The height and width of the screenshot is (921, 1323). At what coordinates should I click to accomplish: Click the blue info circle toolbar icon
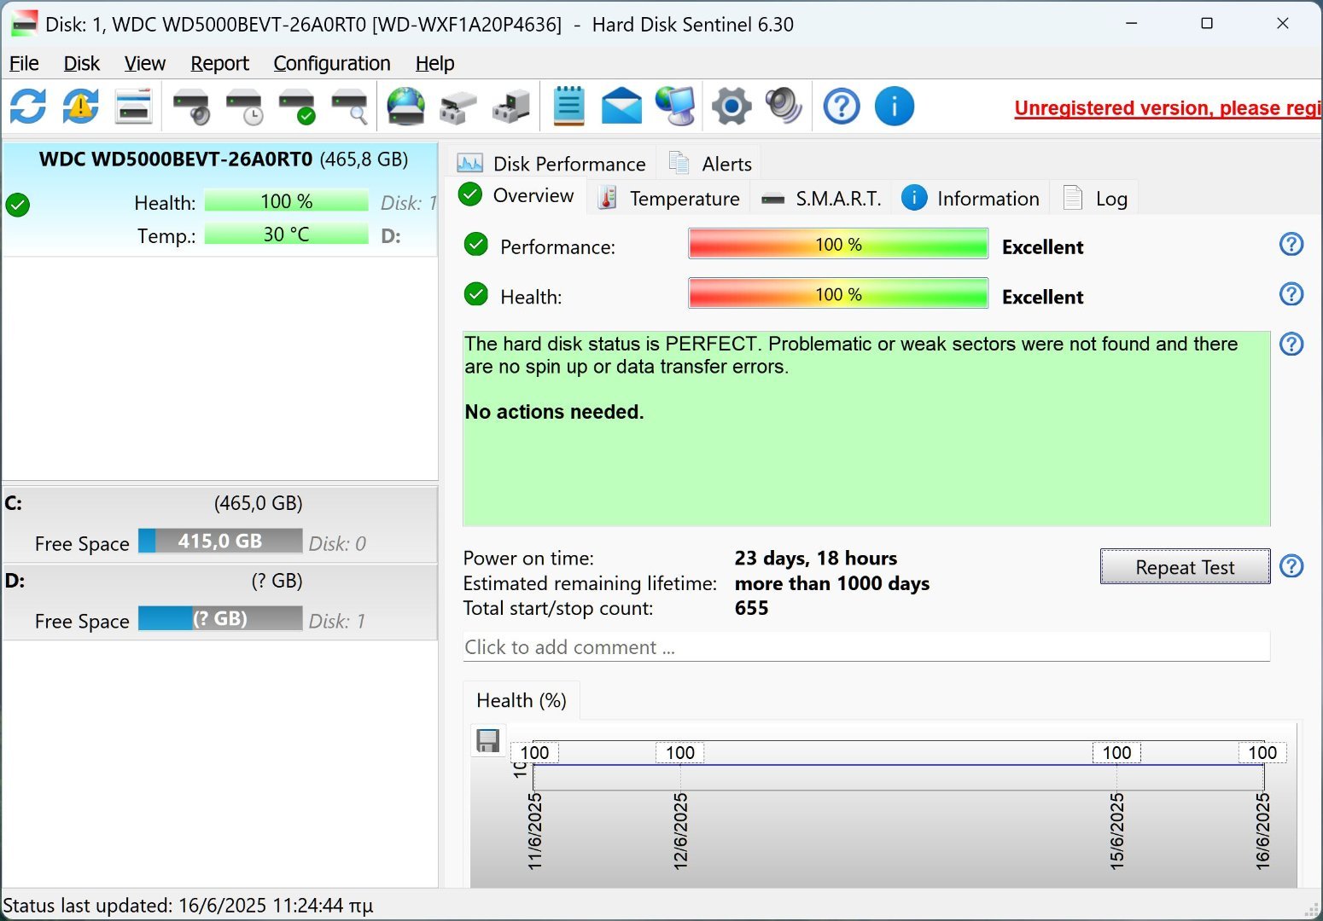point(895,107)
